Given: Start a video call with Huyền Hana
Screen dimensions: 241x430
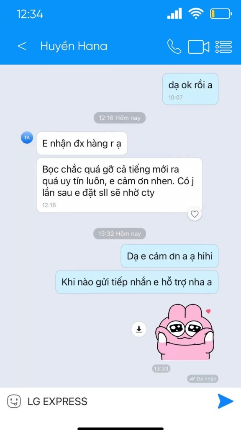Looking at the screenshot, I should pos(198,47).
